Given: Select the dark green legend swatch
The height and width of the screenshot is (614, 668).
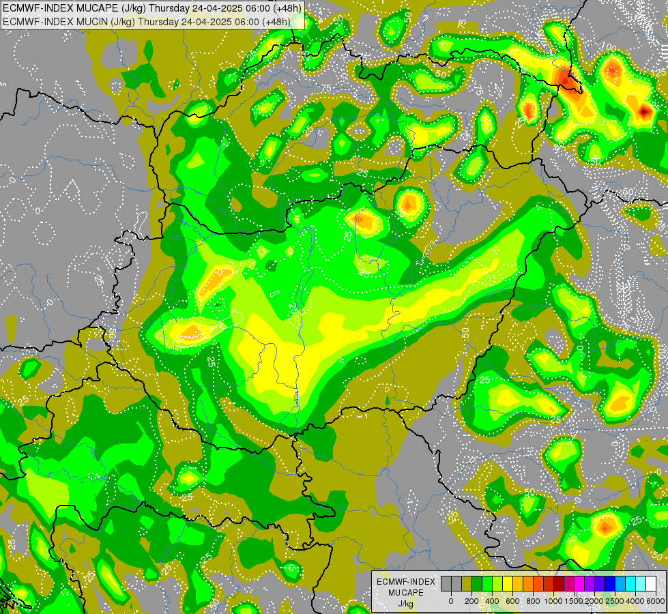Looking at the screenshot, I should coord(477,584).
